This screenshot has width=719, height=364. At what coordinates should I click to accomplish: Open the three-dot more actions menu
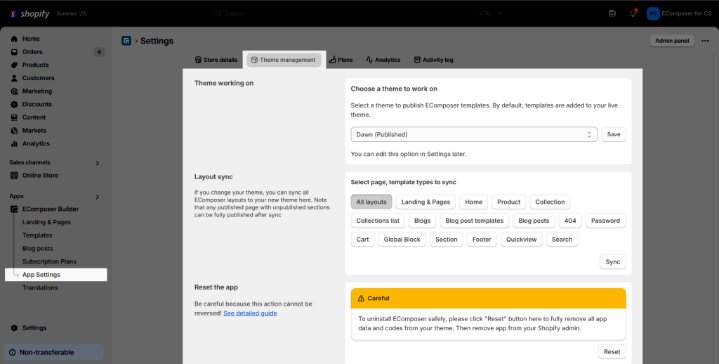(705, 41)
